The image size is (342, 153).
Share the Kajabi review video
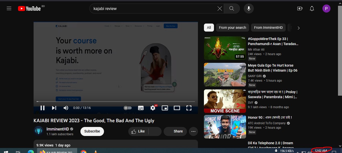175,131
